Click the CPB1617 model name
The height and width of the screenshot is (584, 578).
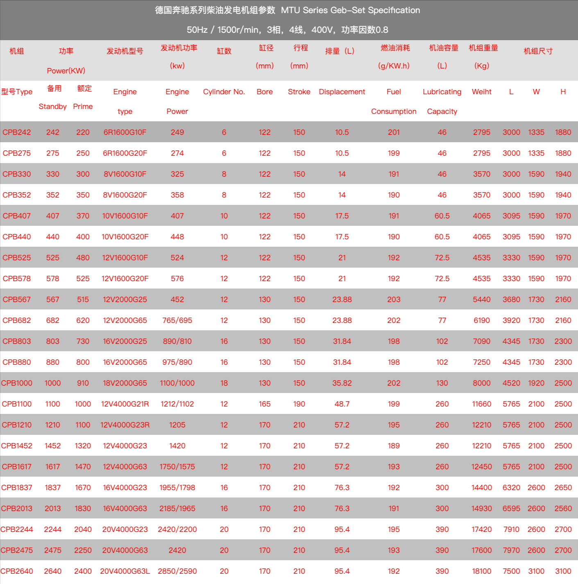tap(17, 467)
